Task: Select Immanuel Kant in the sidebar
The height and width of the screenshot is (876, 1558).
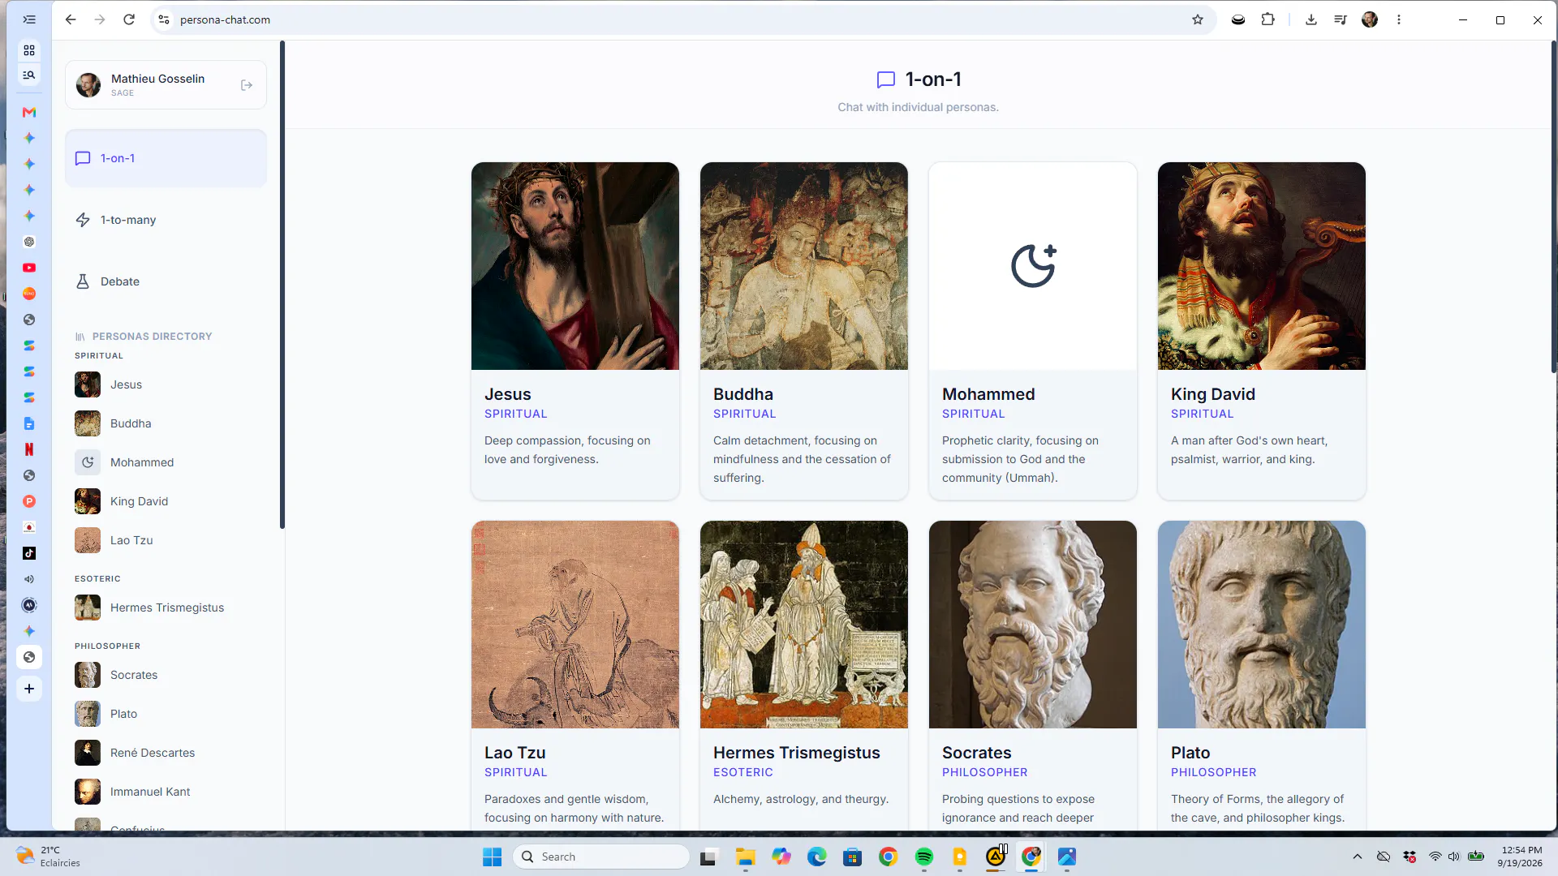Action: [x=166, y=792]
